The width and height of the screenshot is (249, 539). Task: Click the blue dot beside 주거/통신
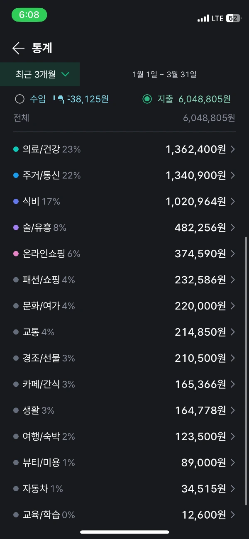(x=16, y=176)
